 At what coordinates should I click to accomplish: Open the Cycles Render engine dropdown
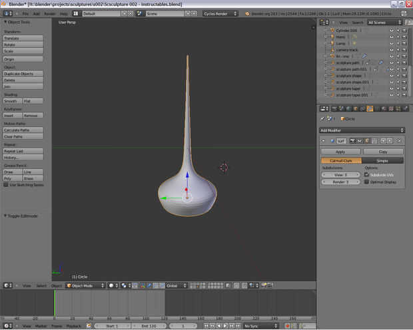click(220, 13)
